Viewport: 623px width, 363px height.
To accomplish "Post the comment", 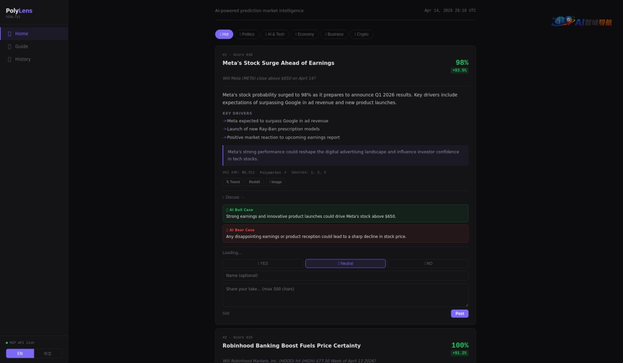I will [x=459, y=313].
